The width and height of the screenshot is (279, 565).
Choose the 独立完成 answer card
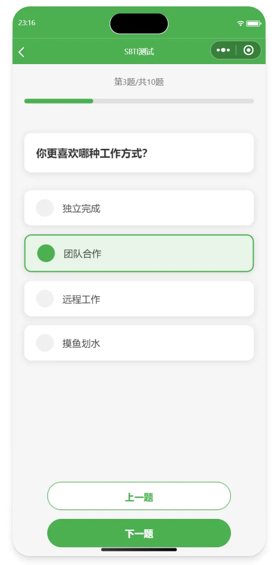pyautogui.click(x=139, y=208)
